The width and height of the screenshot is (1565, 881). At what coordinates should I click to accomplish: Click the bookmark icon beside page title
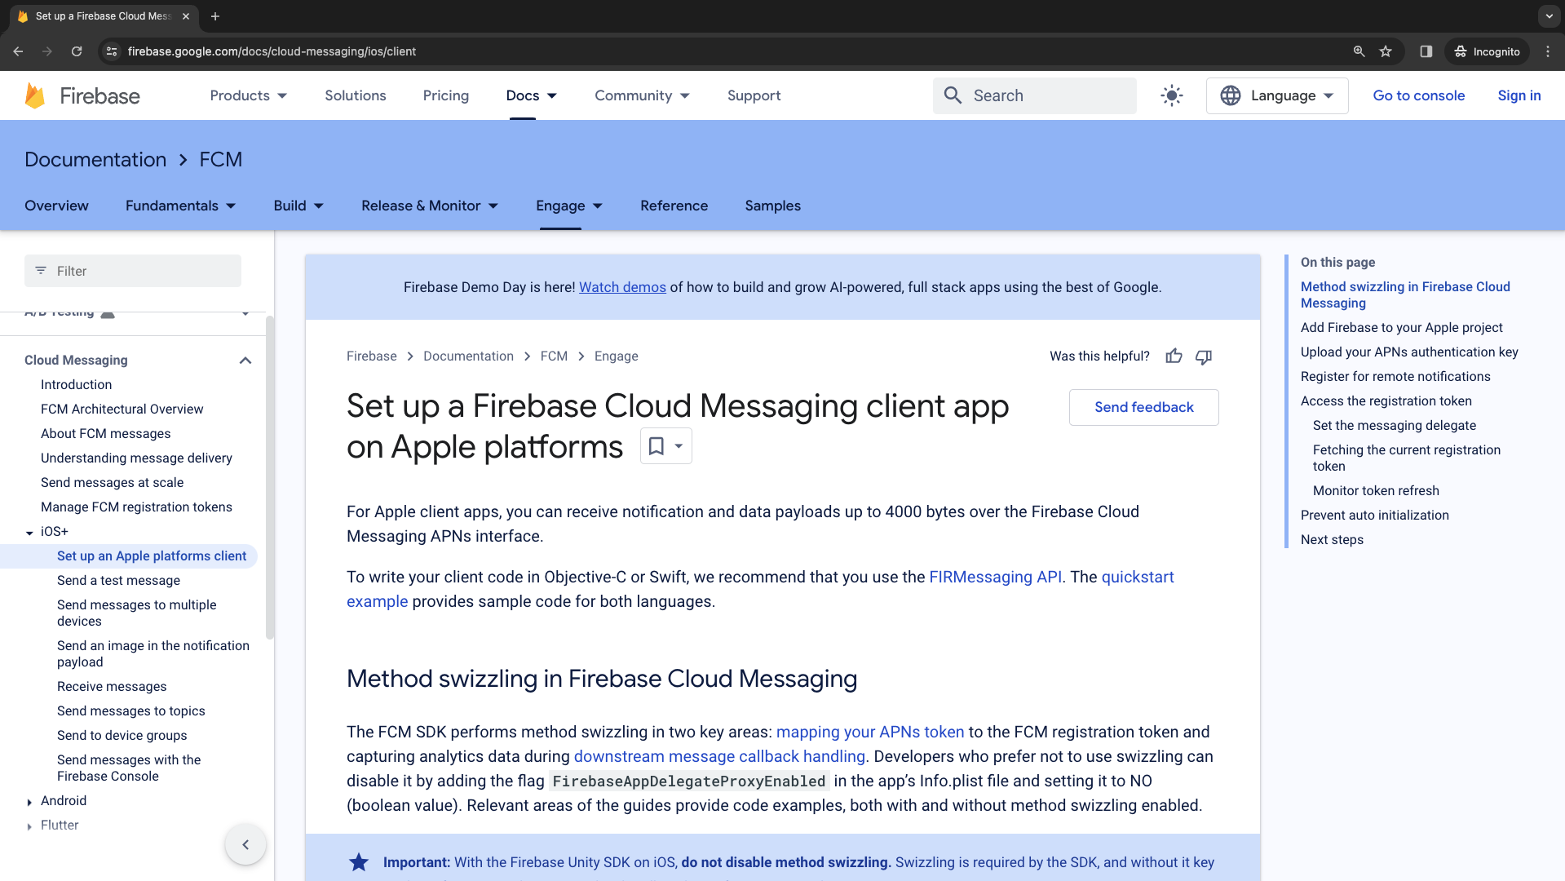pyautogui.click(x=656, y=446)
